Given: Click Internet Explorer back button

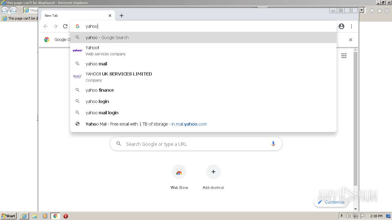Looking at the screenshot, I should [5, 10].
